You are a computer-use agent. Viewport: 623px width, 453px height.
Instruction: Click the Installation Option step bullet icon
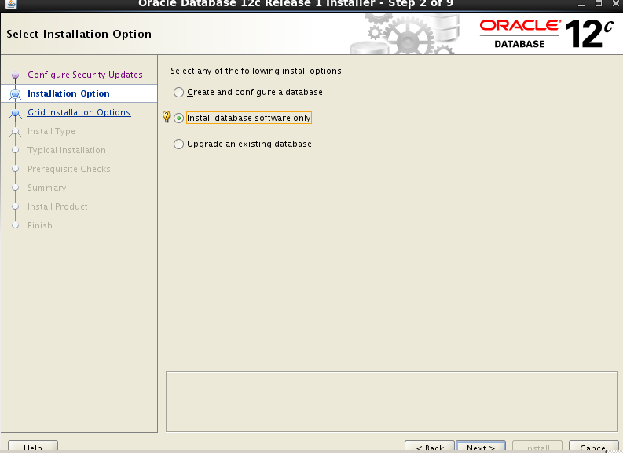(x=16, y=93)
